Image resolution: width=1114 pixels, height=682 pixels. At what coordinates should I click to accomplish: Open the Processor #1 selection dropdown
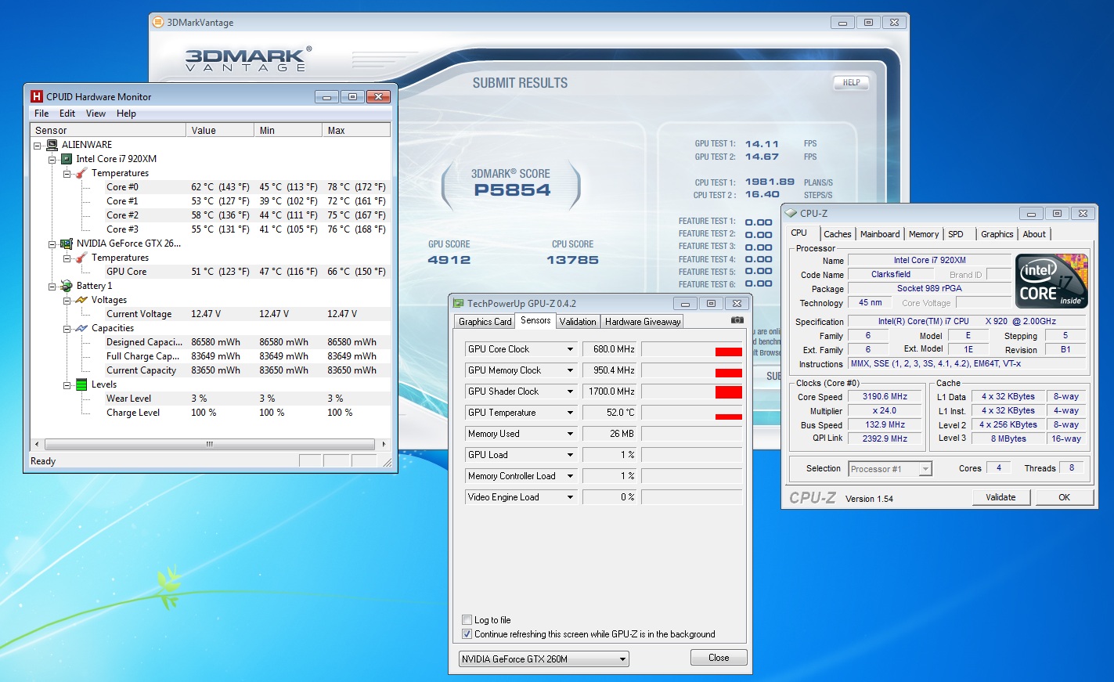click(x=925, y=469)
